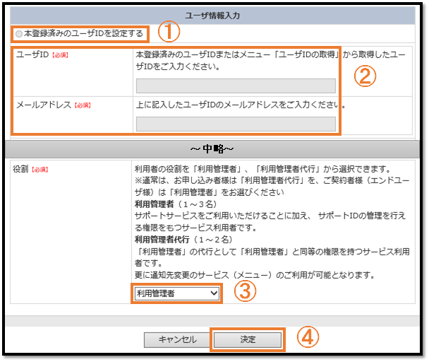Click the ユーザID text input field
Viewport: 429px width, 362px height.
pyautogui.click(x=235, y=86)
